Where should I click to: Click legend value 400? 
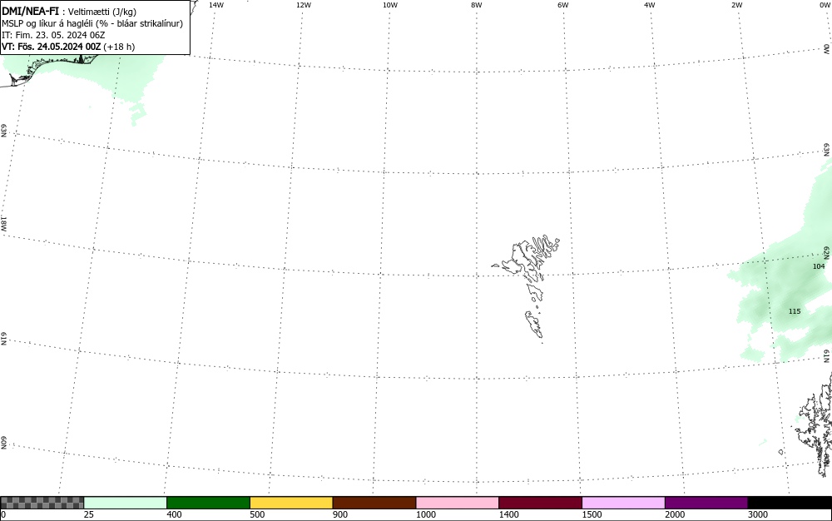(x=174, y=514)
